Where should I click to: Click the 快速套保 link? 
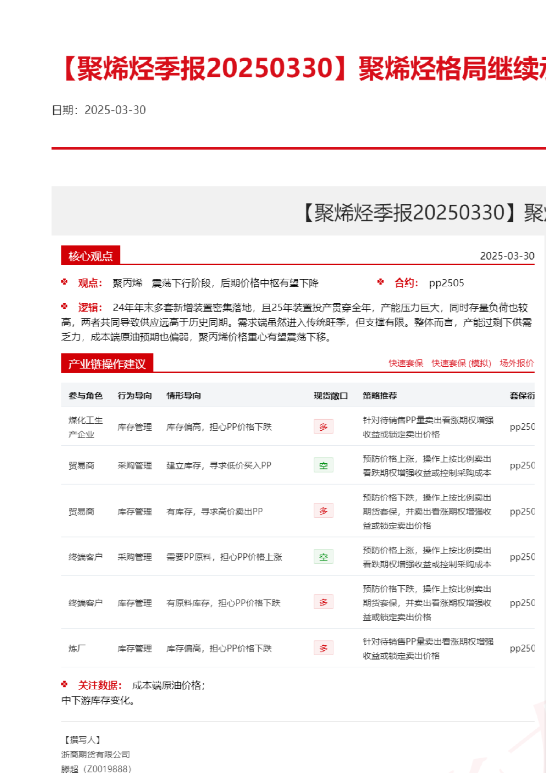[x=406, y=363]
